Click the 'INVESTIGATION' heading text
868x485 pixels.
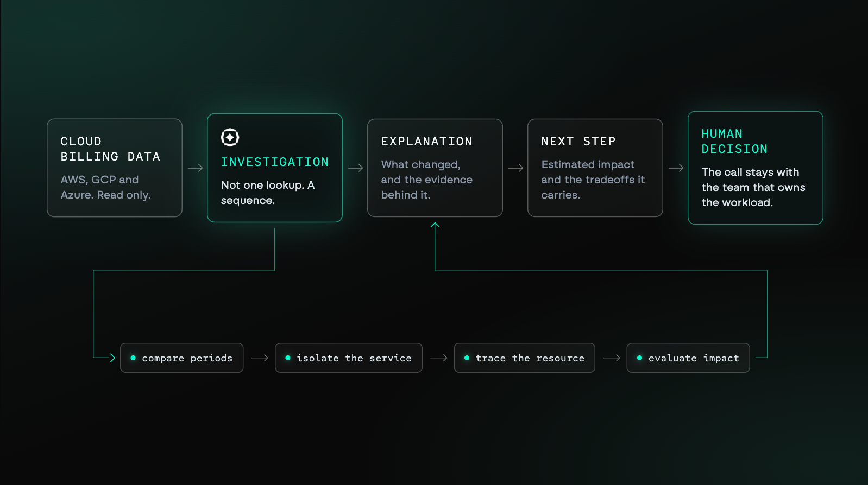coord(275,162)
